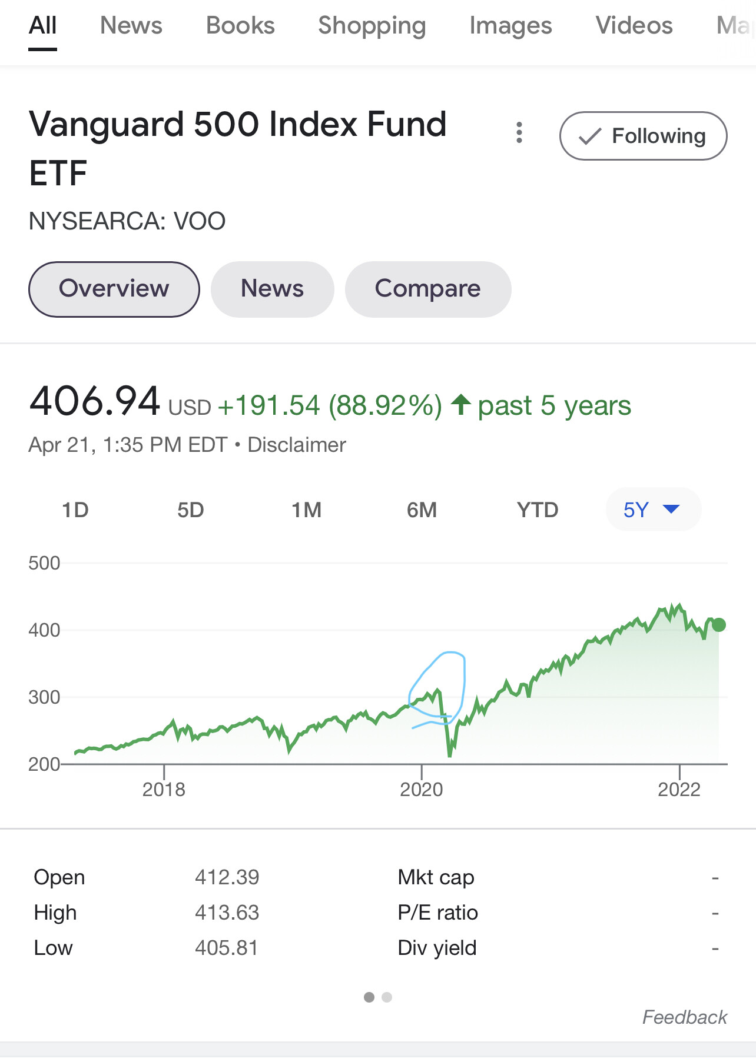Show the 1D chart range
756x1062 pixels.
[75, 510]
